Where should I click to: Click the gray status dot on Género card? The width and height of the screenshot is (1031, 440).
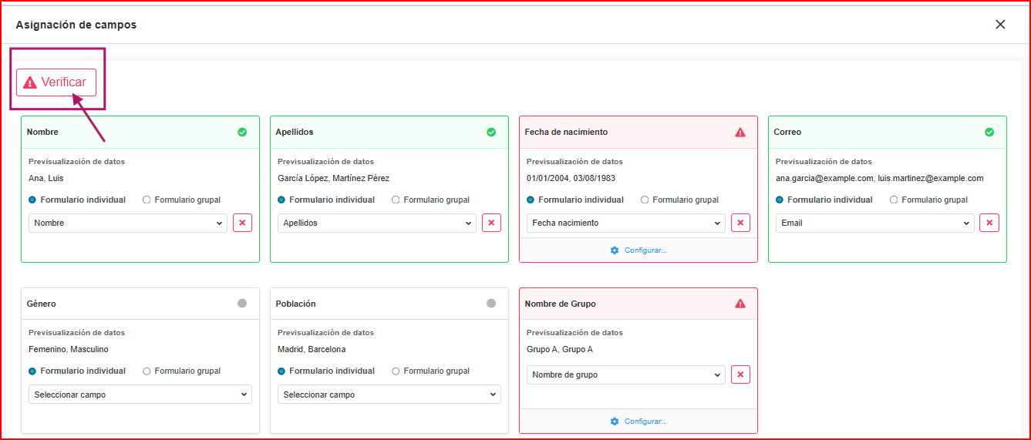pyautogui.click(x=242, y=304)
